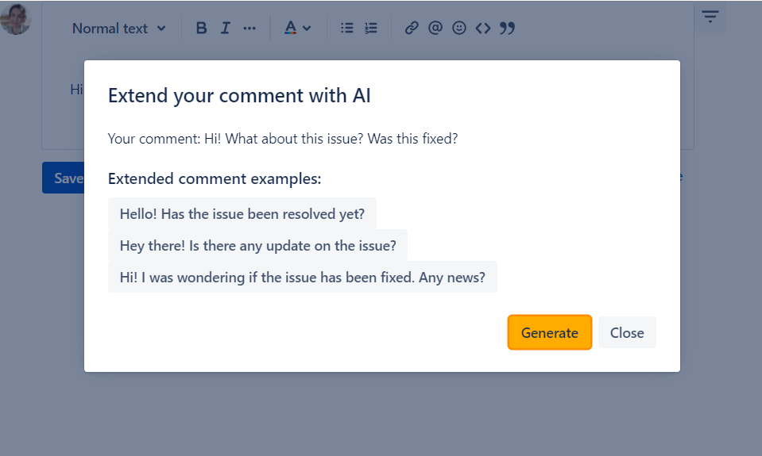Image resolution: width=762 pixels, height=456 pixels.
Task: Click the user avatar thumbnail
Action: point(15,19)
